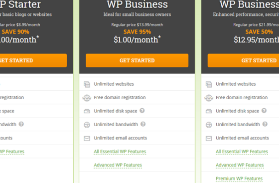Click the WWW domain icon in the middle plan
Screen dimensions: 279x183
(x=87, y=98)
